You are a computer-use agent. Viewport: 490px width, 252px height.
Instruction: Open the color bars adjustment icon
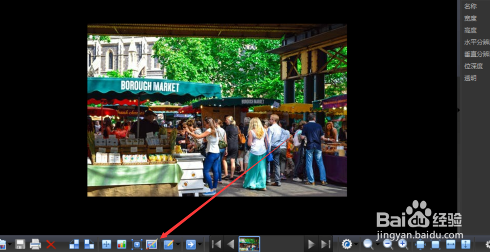tap(122, 244)
